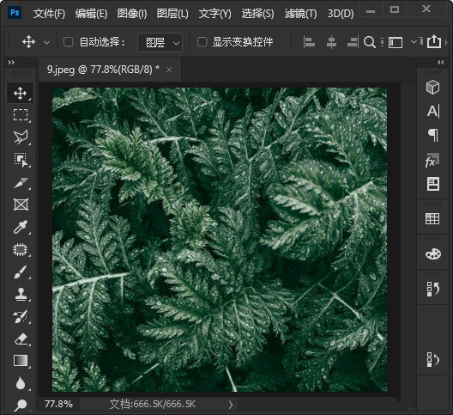Select the Polygonal Lasso tool
Viewport: 453px width, 415px height.
pyautogui.click(x=21, y=137)
